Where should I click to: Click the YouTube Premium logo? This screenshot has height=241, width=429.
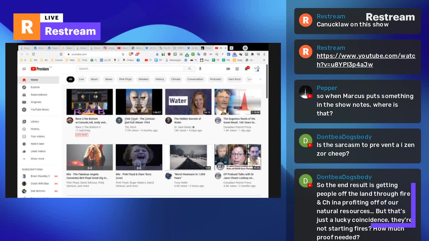point(40,69)
